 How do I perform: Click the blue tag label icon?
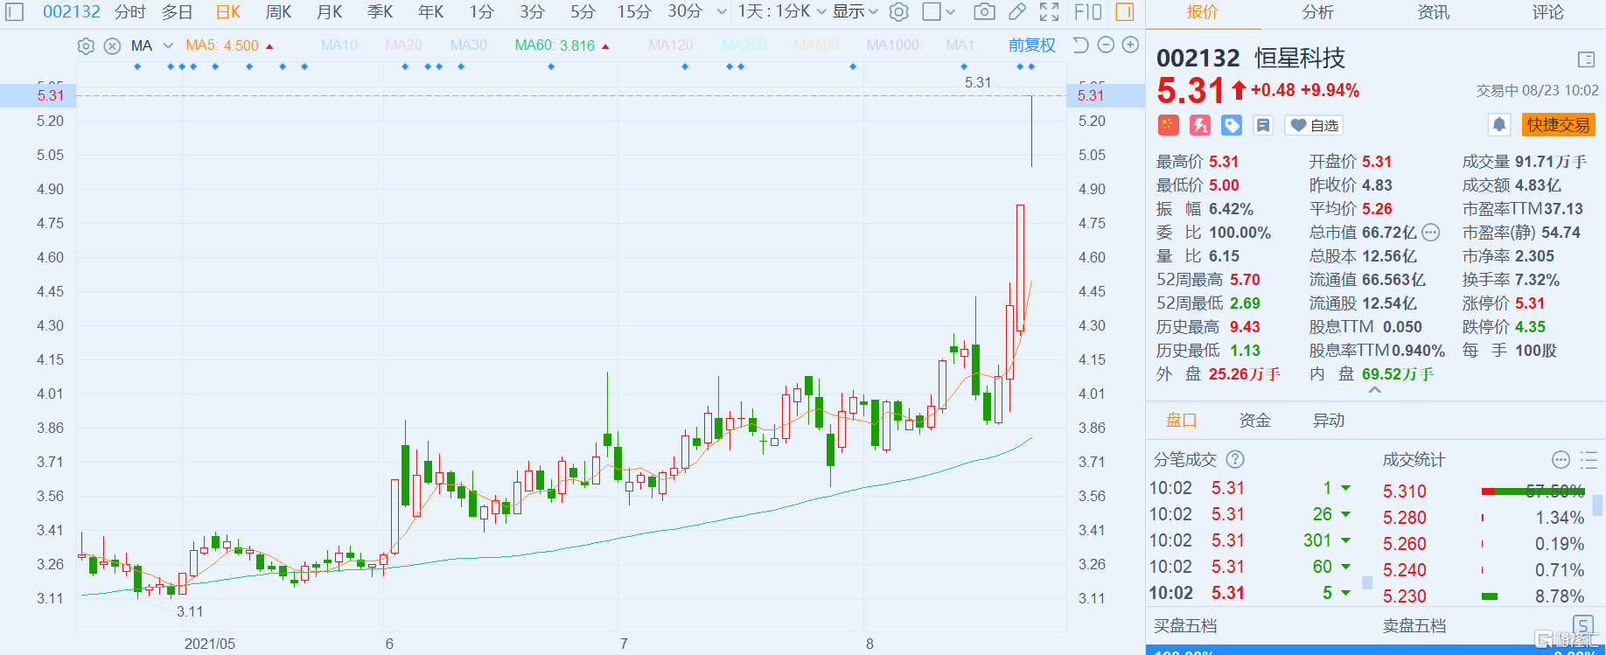click(1232, 125)
